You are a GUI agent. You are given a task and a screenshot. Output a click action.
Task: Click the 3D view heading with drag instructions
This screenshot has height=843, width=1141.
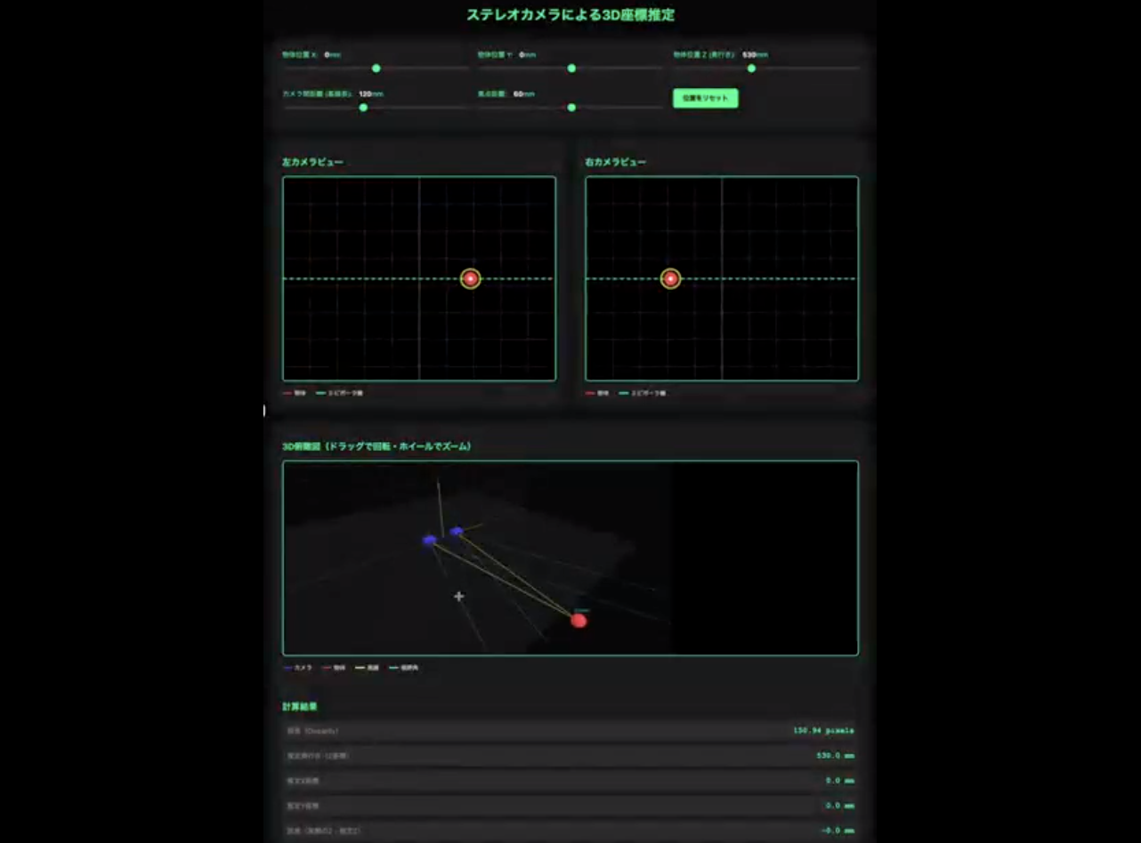coord(376,446)
